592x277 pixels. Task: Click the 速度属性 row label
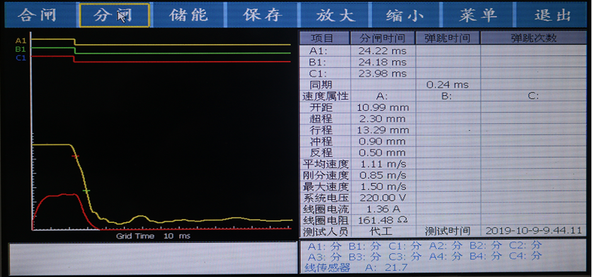tap(325, 96)
